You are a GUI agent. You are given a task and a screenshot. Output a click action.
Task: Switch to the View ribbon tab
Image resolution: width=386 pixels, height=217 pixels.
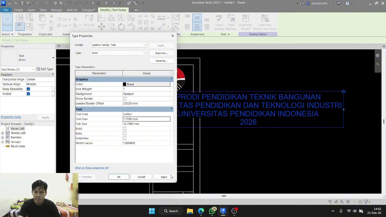click(43, 10)
